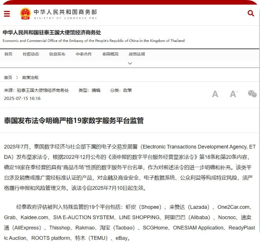
Task: Increase article font size with A+
Action: pyautogui.click(x=233, y=94)
